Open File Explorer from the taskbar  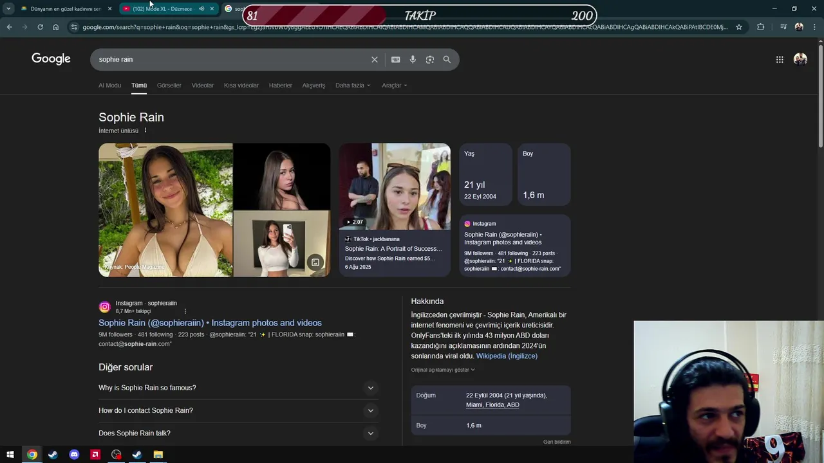tap(158, 455)
